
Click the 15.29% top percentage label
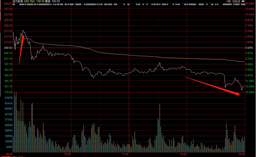point(250,3)
